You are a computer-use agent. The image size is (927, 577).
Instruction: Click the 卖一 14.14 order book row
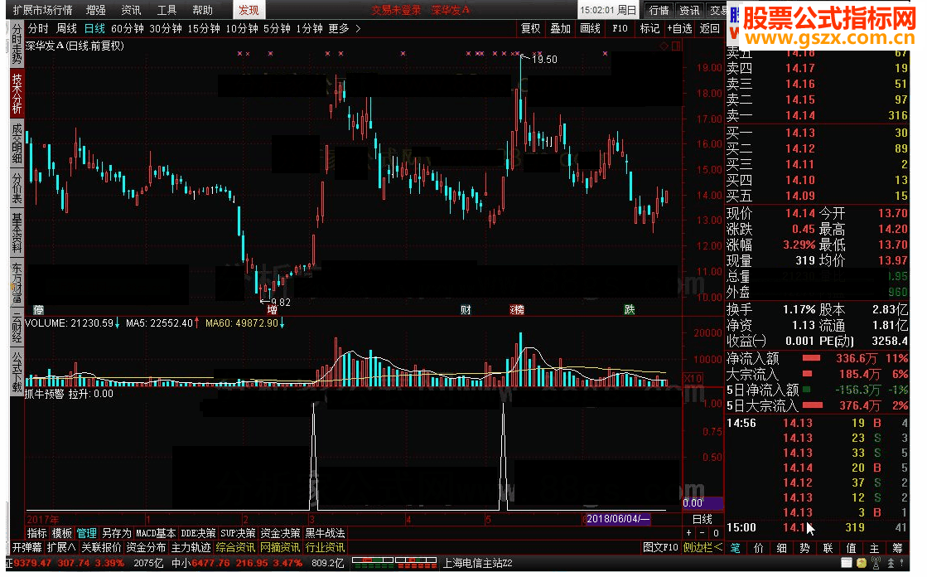point(817,115)
